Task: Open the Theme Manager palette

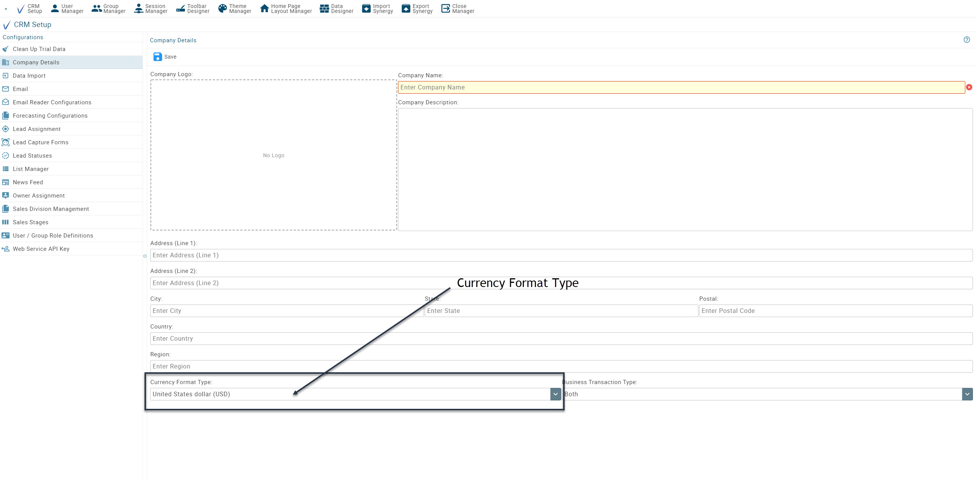Action: coord(234,8)
